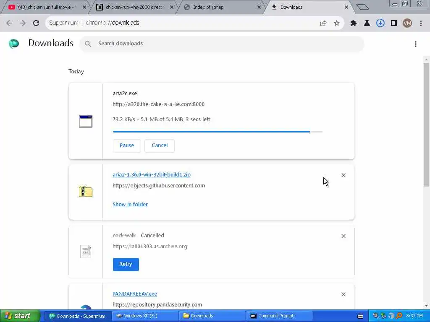
Task: Remove aria2 zip from downloads list
Action: coord(343,175)
